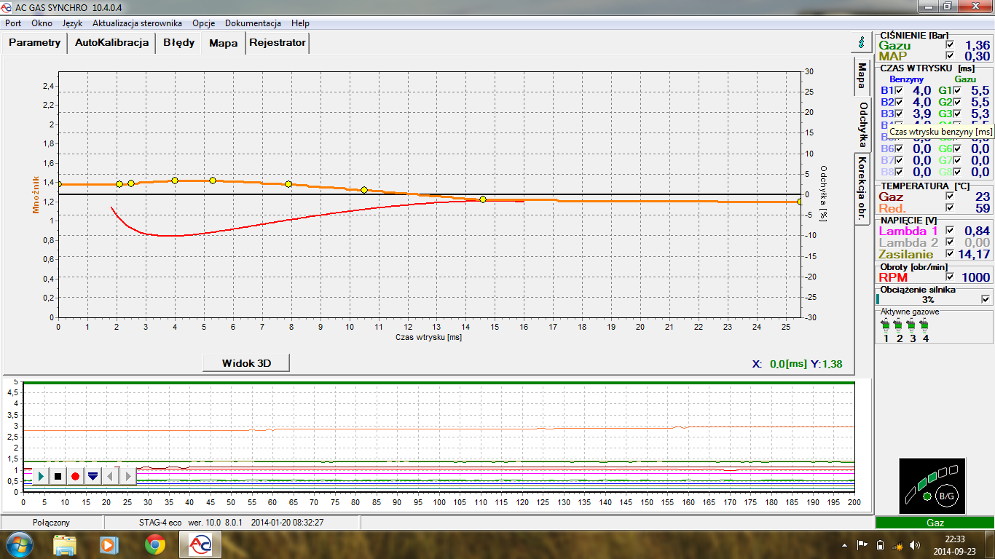
Task: Open Windows Explorer from the taskbar
Action: point(65,544)
